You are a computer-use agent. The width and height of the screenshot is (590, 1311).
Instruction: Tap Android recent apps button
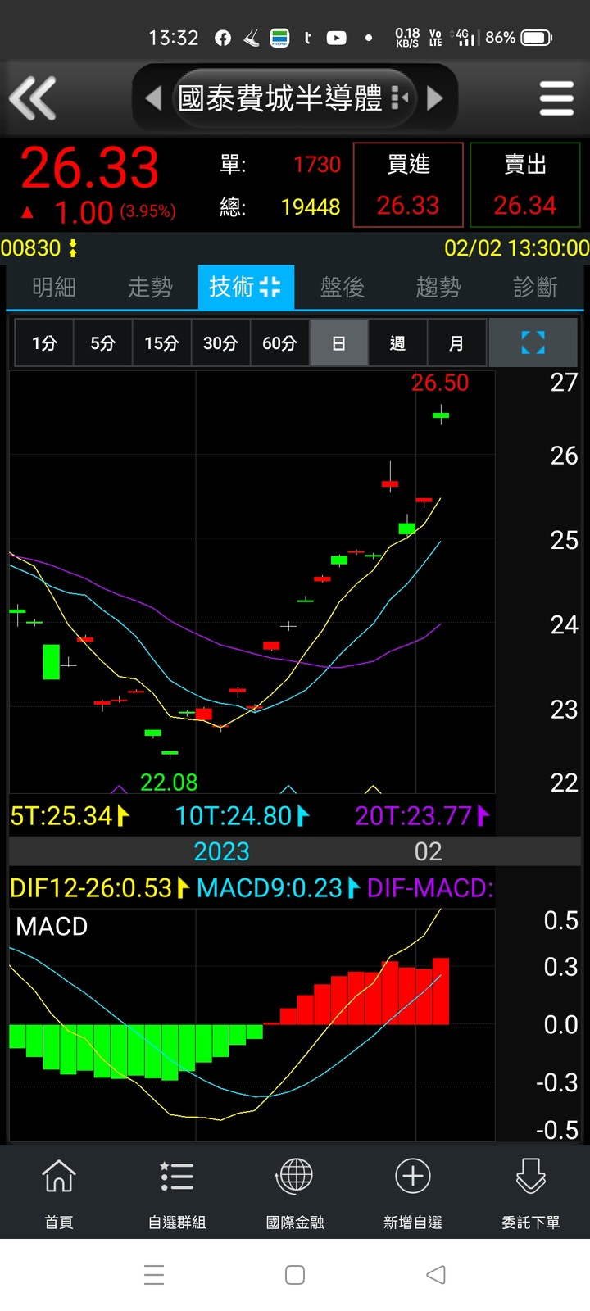[154, 1275]
